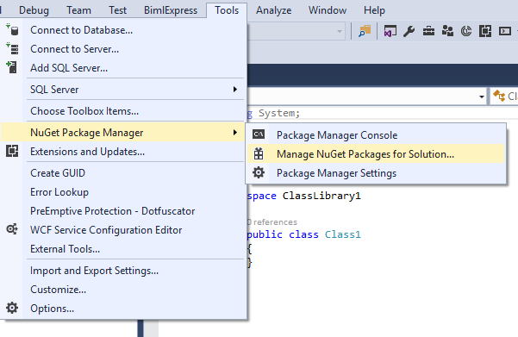The image size is (518, 337).
Task: Click the '0 references' CodeLens link
Action: pyautogui.click(x=272, y=222)
